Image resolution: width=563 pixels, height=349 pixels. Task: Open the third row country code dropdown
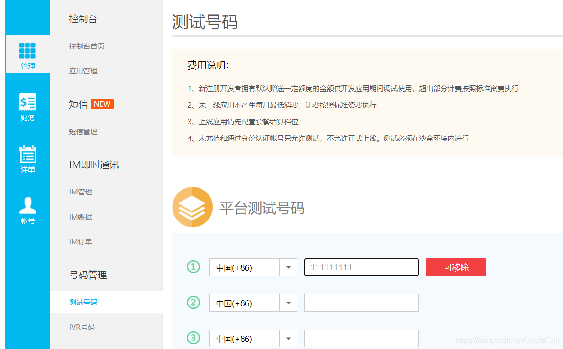pyautogui.click(x=288, y=338)
